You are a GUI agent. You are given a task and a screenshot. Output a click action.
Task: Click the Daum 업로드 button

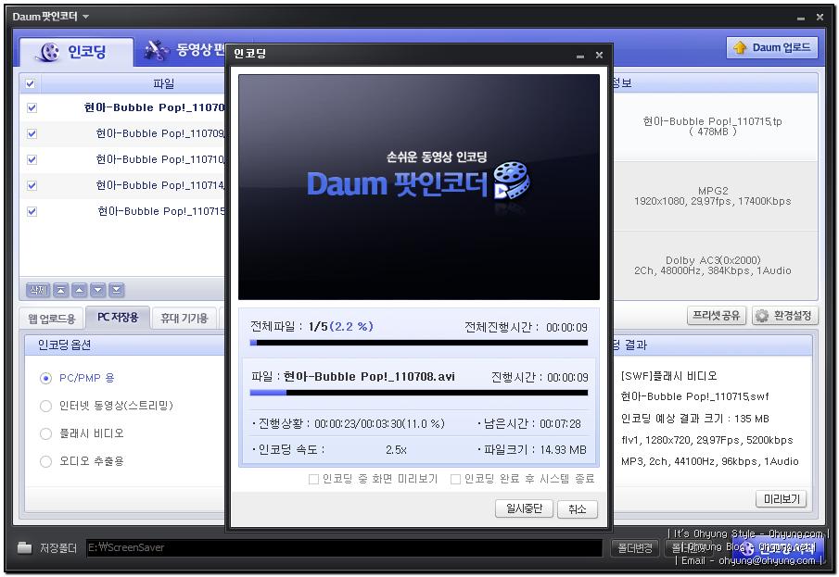click(x=771, y=47)
